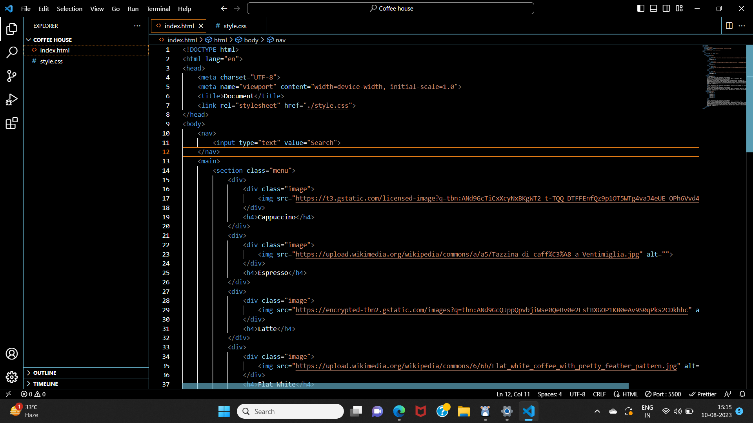The width and height of the screenshot is (753, 423).
Task: Click Port : 5500 Live Server button
Action: 663,394
